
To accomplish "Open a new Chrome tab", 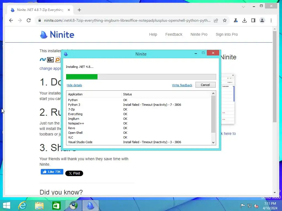I will [x=79, y=10].
